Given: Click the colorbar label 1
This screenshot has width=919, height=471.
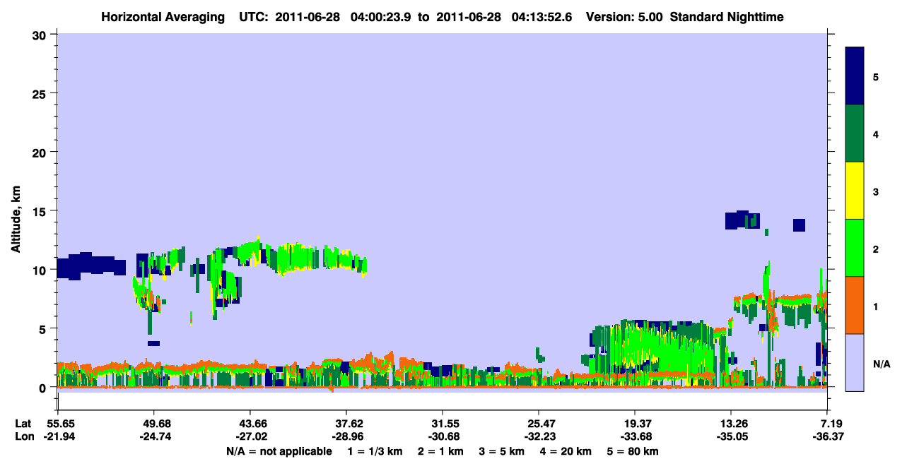Looking at the screenshot, I should pos(876,306).
